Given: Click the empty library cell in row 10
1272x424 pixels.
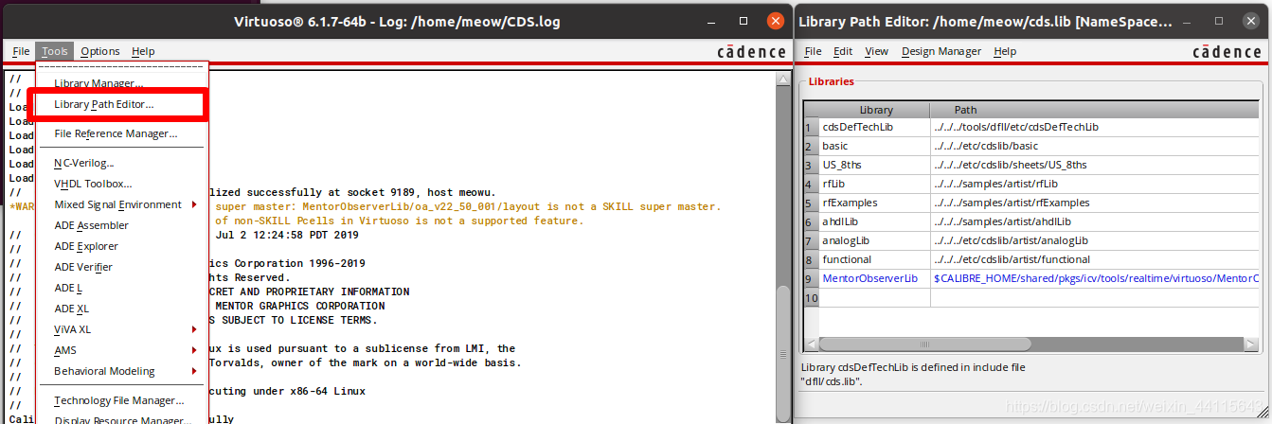Looking at the screenshot, I should (874, 297).
